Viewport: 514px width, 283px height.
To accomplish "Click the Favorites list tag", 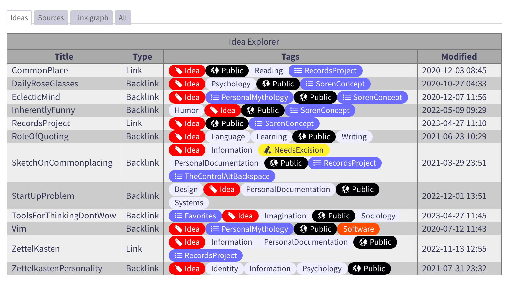I will click(x=195, y=216).
